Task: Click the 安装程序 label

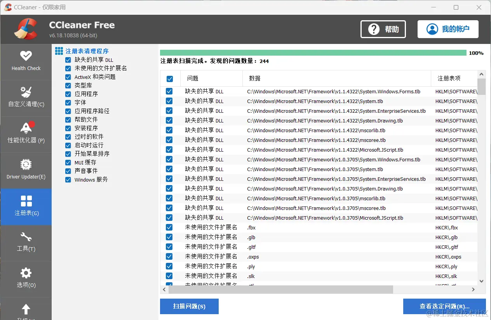Action: [86, 128]
